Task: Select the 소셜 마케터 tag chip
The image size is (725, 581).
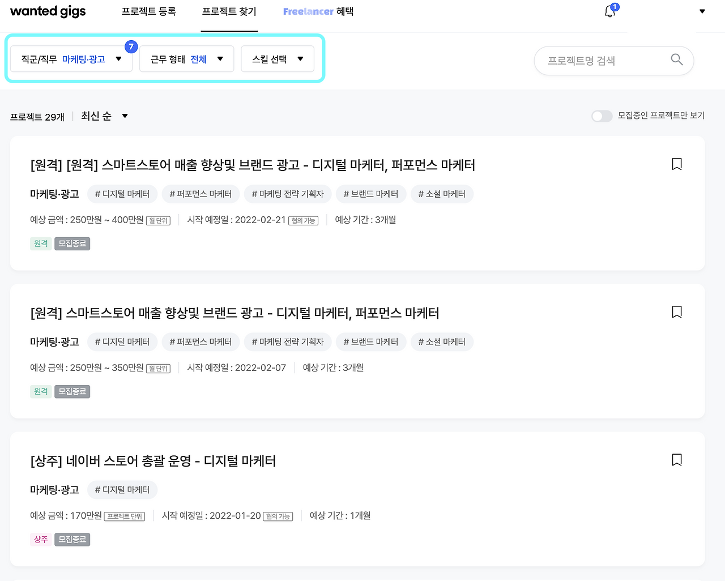Action: coord(442,194)
